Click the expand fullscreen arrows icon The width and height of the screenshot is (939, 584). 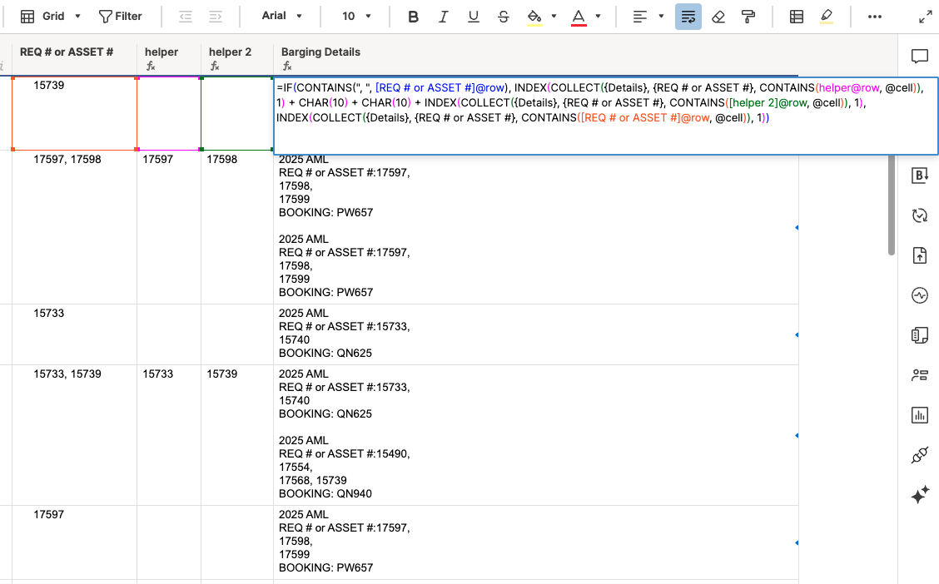tap(925, 17)
